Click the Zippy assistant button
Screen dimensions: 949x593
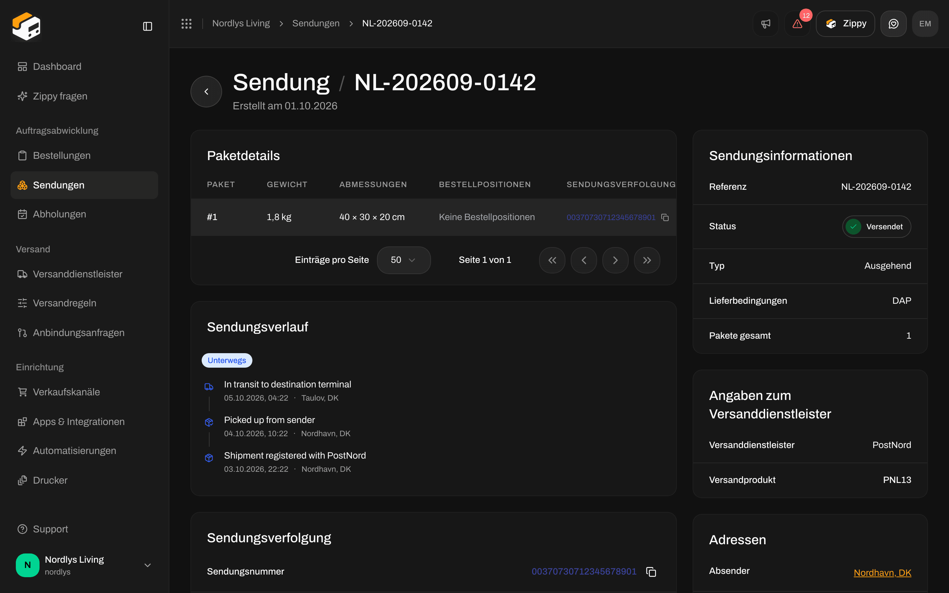coord(845,23)
